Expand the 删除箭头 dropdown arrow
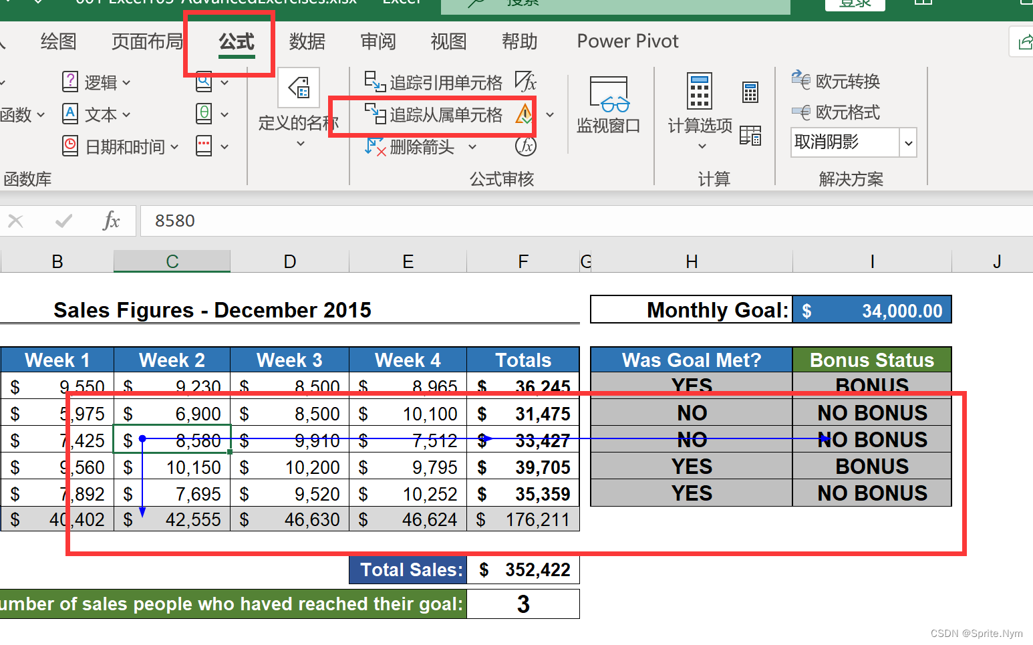This screenshot has width=1033, height=645. pyautogui.click(x=472, y=147)
